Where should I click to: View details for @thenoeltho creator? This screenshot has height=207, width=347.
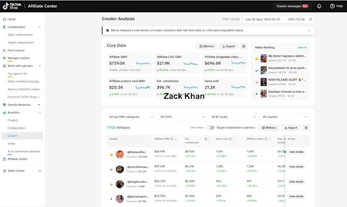[296, 152]
